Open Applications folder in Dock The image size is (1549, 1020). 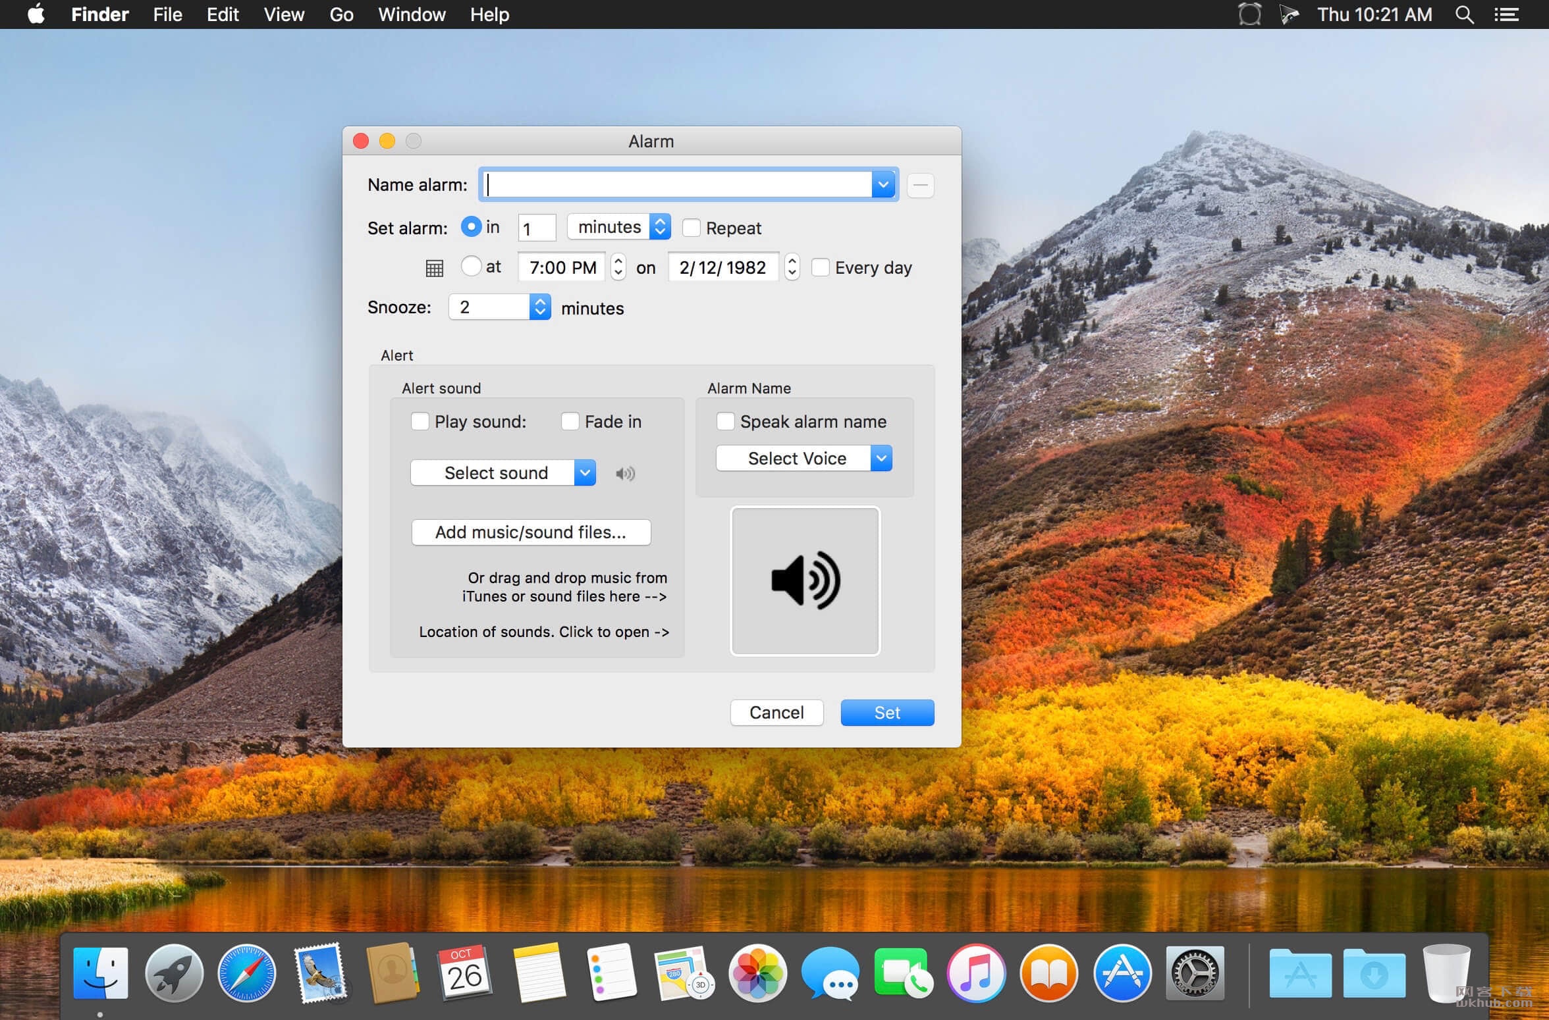1301,973
